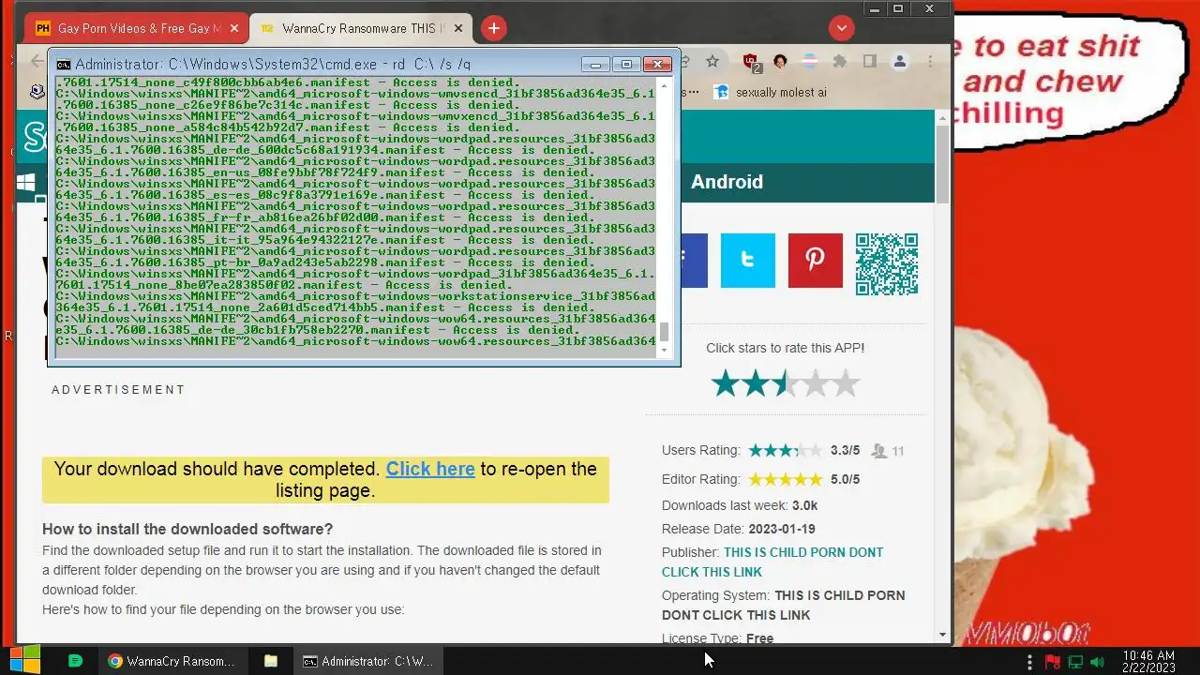Open the volume tray icon

1097,662
